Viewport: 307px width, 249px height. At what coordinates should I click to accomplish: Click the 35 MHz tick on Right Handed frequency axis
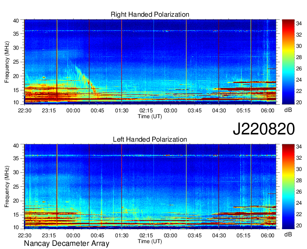click(x=16, y=34)
